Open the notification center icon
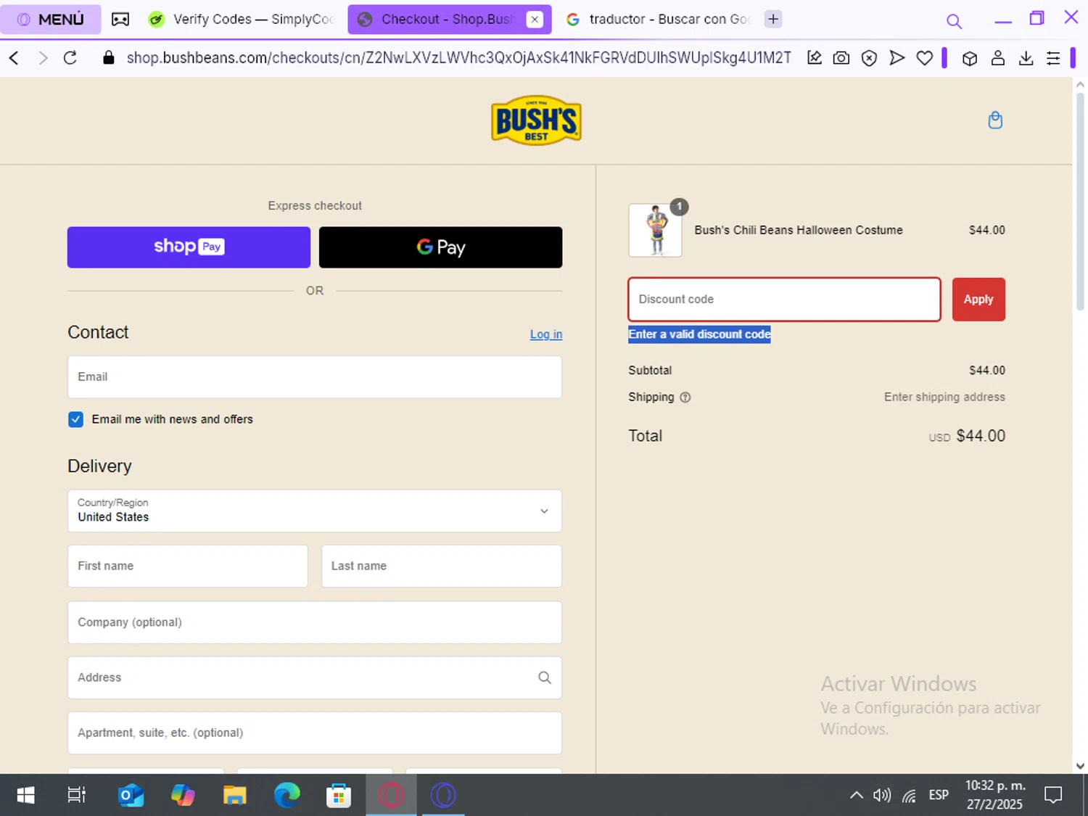 pos(1053,795)
